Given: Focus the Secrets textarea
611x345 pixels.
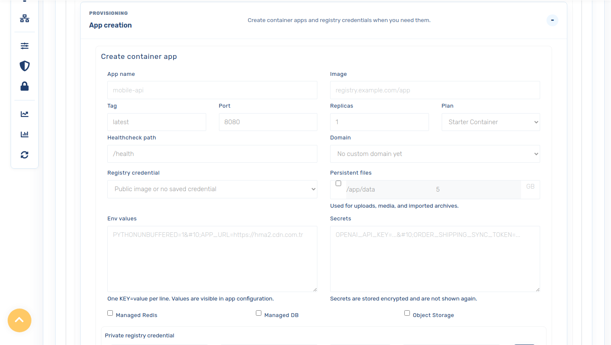Looking at the screenshot, I should coord(435,259).
